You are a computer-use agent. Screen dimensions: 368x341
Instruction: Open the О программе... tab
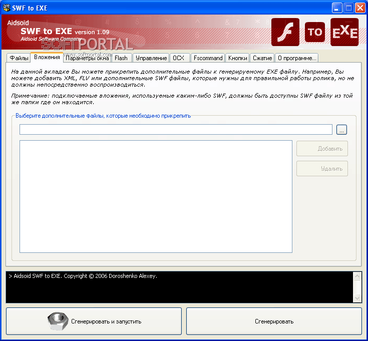coord(296,58)
